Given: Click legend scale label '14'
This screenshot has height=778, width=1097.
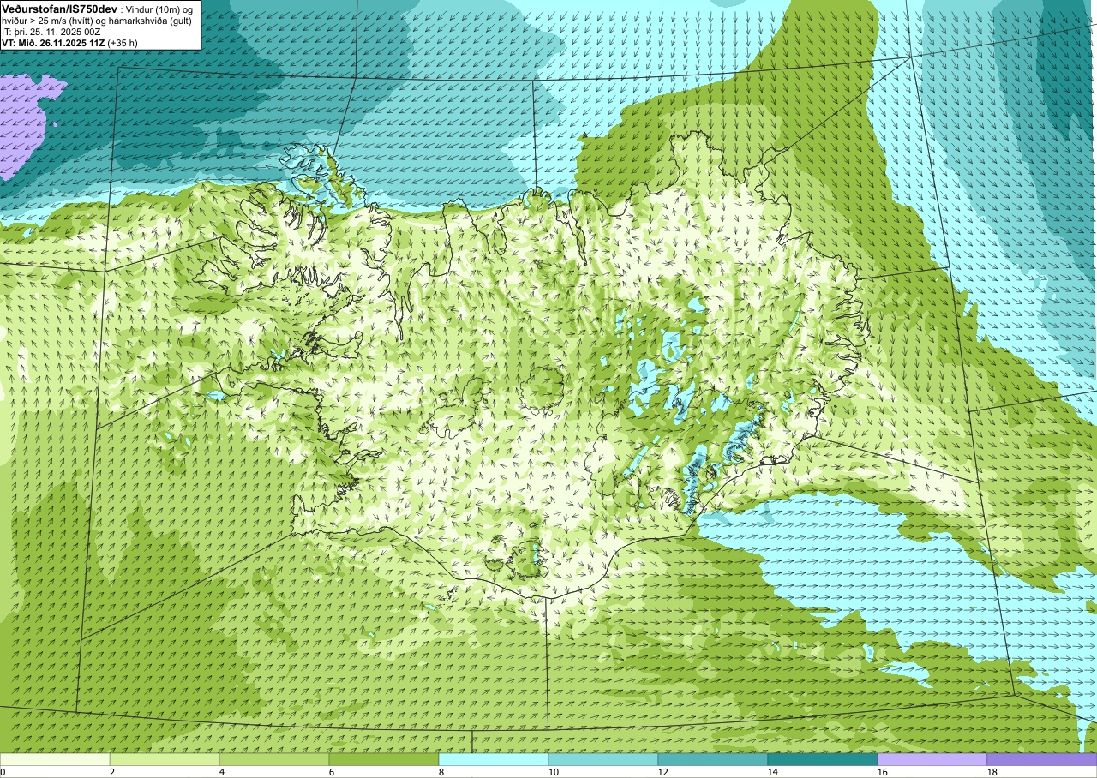Looking at the screenshot, I should 773,772.
